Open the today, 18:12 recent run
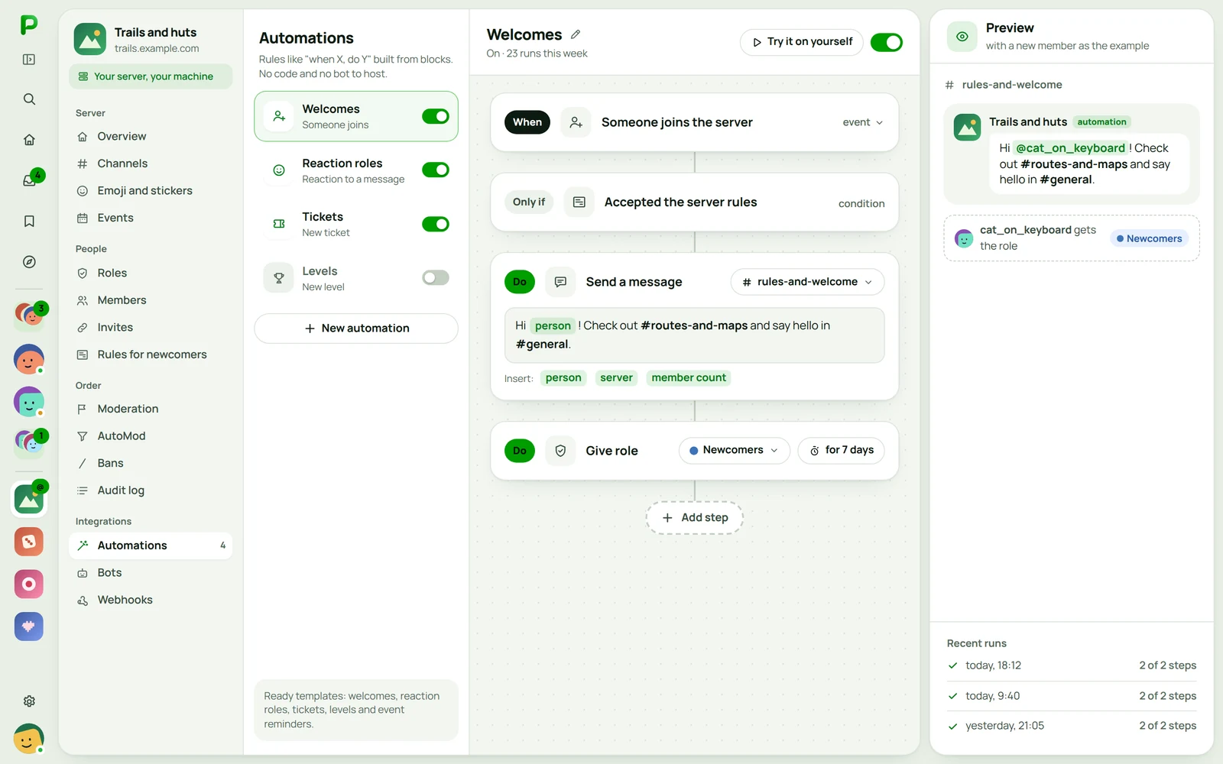Image resolution: width=1223 pixels, height=764 pixels. 1072,666
